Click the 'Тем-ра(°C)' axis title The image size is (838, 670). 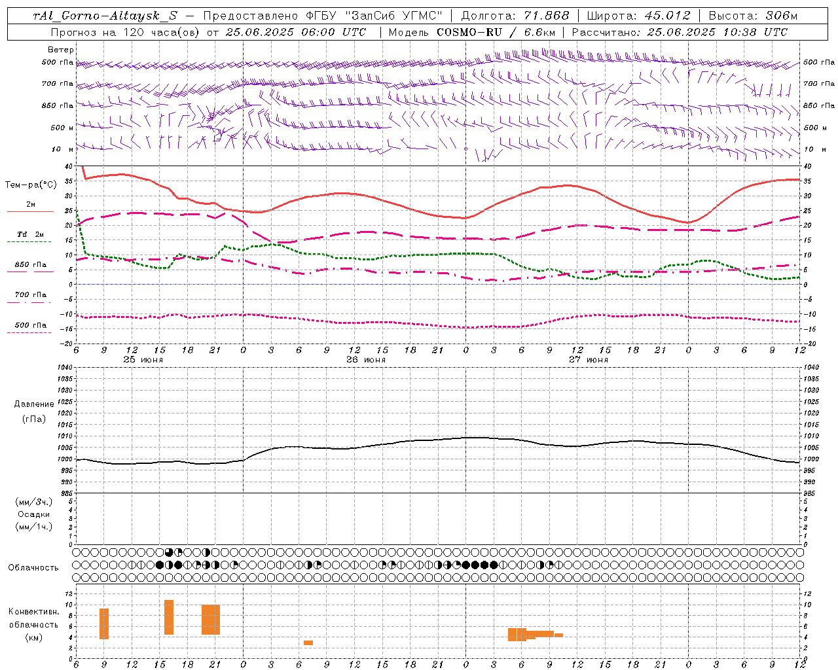pos(31,185)
